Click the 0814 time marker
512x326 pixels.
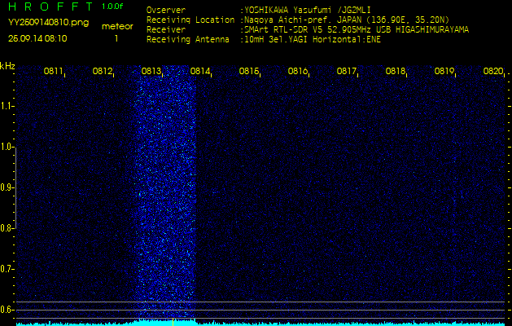click(200, 72)
